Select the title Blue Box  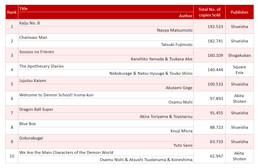coord(28,124)
